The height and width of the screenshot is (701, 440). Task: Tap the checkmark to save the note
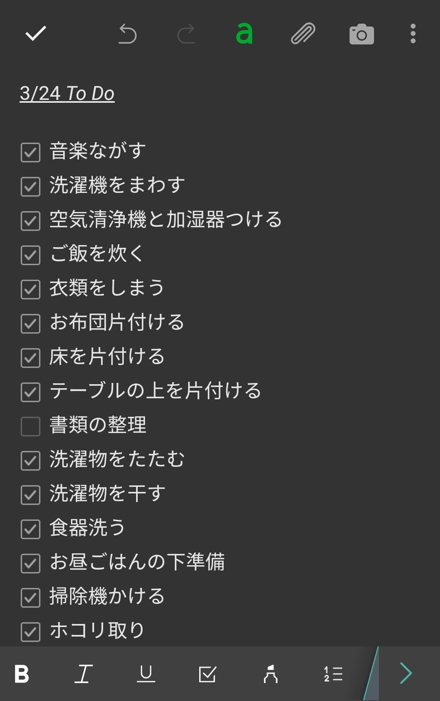(36, 34)
